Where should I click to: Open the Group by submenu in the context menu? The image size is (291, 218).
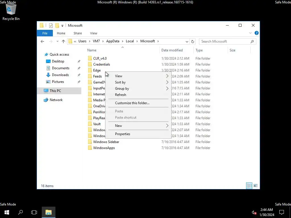(x=138, y=89)
